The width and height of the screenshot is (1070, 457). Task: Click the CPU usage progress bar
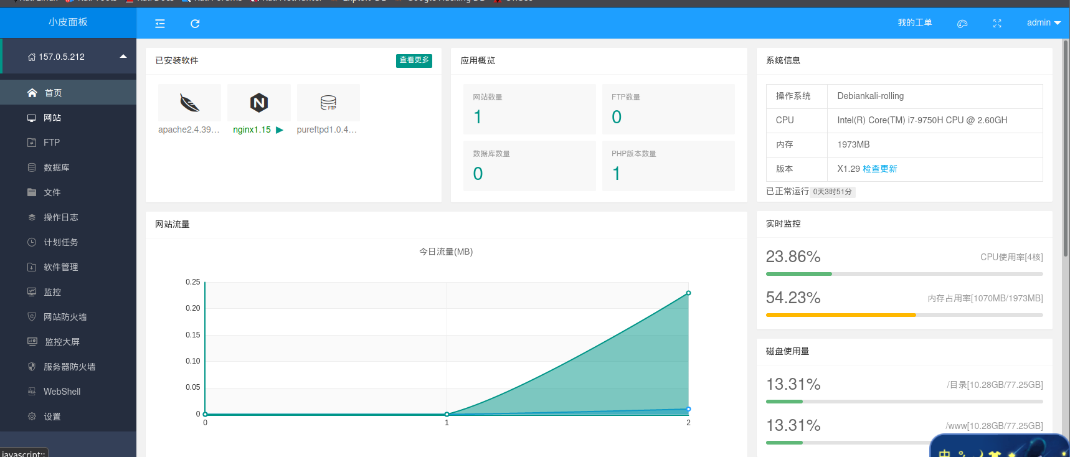pyautogui.click(x=904, y=274)
